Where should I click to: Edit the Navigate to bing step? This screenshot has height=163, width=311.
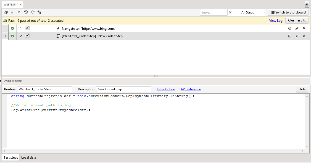coord(297,28)
